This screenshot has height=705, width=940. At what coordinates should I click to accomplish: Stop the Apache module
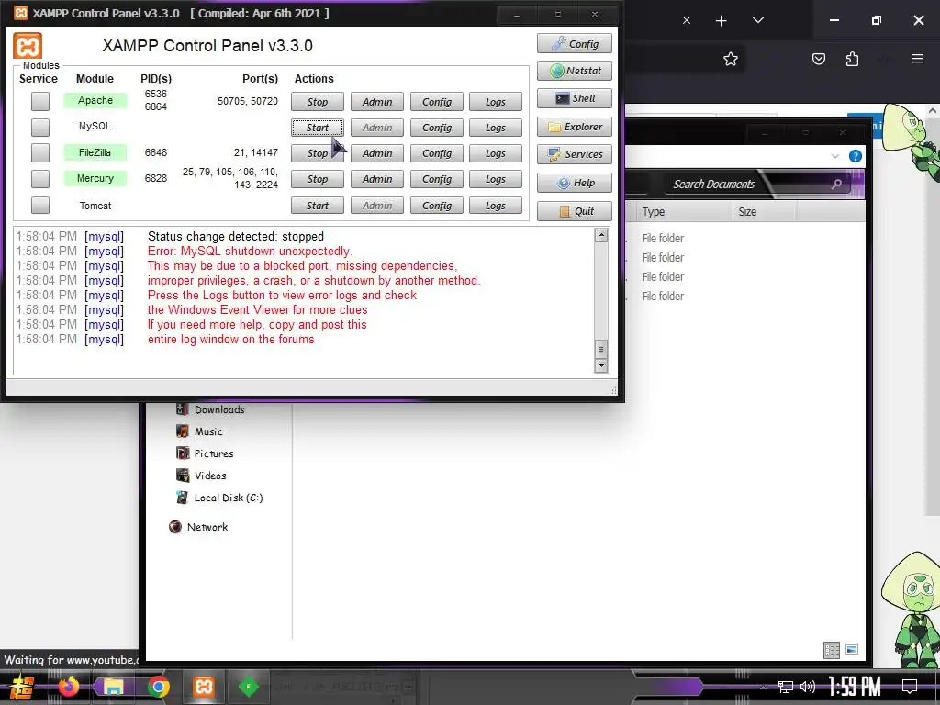(317, 102)
